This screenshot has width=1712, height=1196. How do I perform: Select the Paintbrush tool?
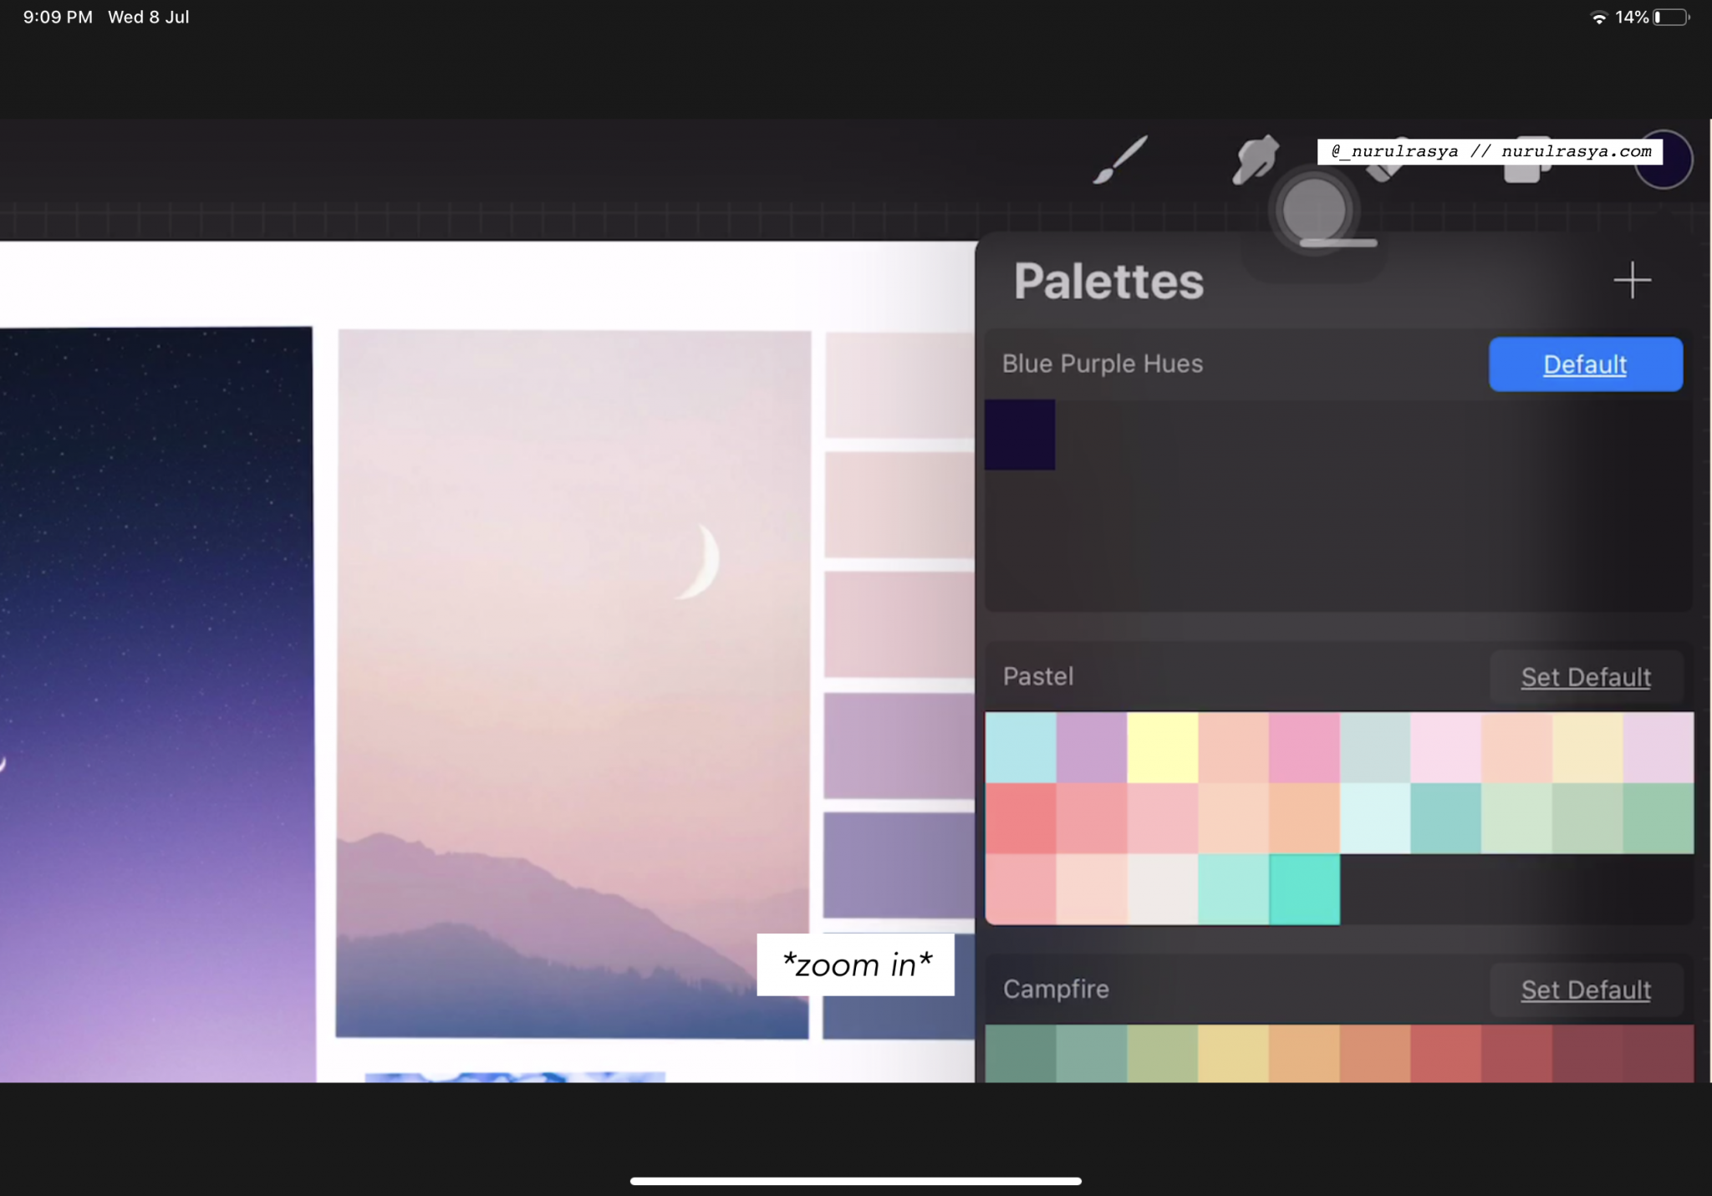pos(1118,160)
